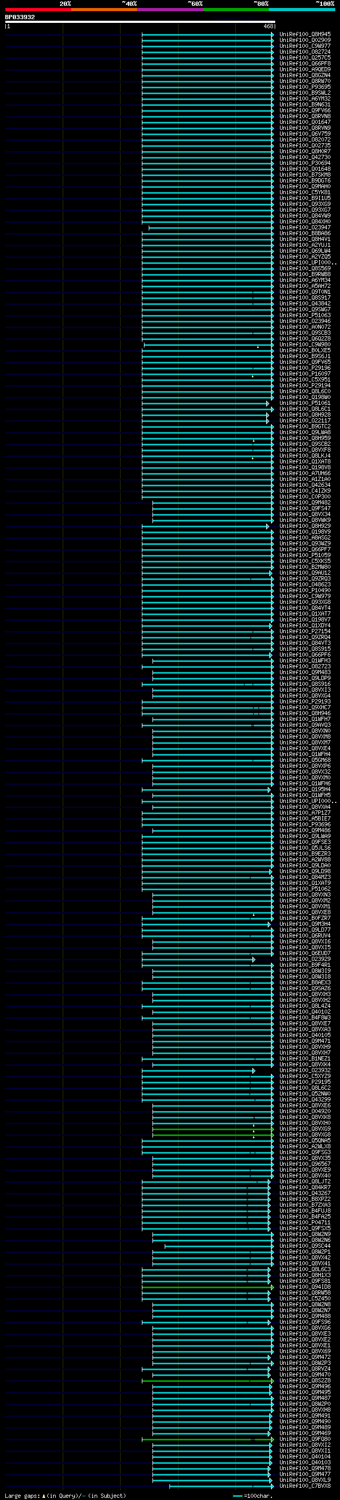Click the red ~20% identity legend segment
340x1500 pixels.
pyautogui.click(x=38, y=10)
